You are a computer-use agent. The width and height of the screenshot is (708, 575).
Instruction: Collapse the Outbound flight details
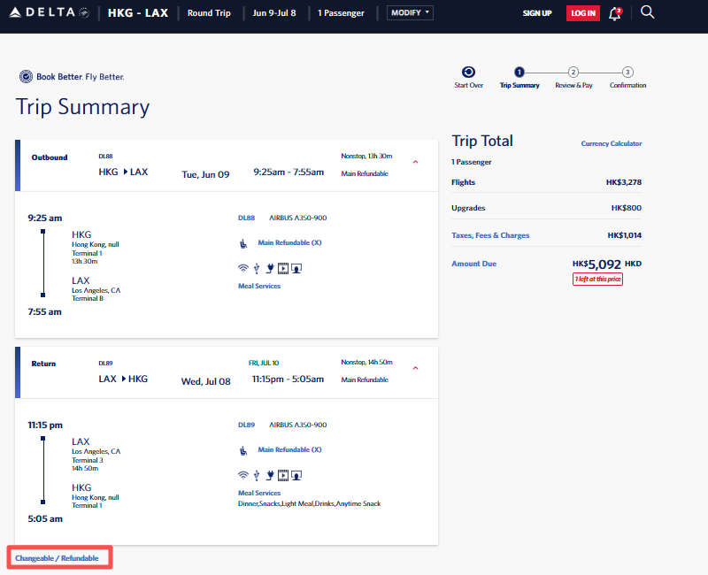click(416, 162)
